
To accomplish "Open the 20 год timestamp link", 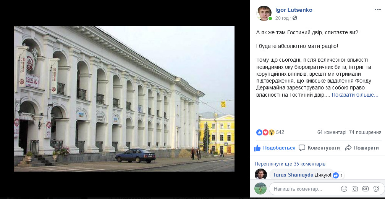I will [282, 18].
